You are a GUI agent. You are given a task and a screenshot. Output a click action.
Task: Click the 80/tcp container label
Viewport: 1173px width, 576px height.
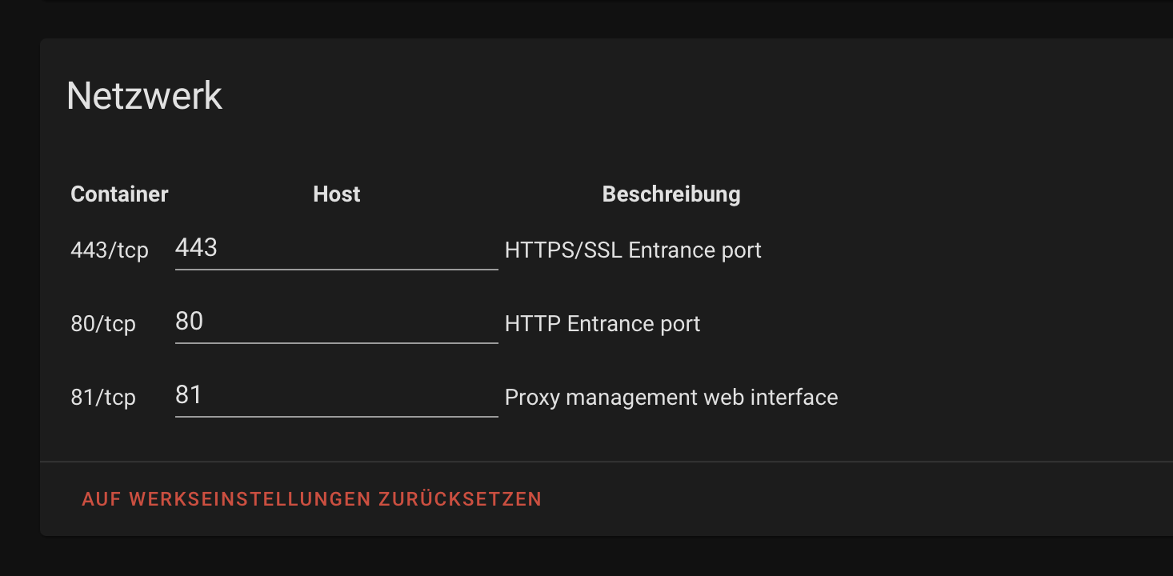tap(103, 324)
